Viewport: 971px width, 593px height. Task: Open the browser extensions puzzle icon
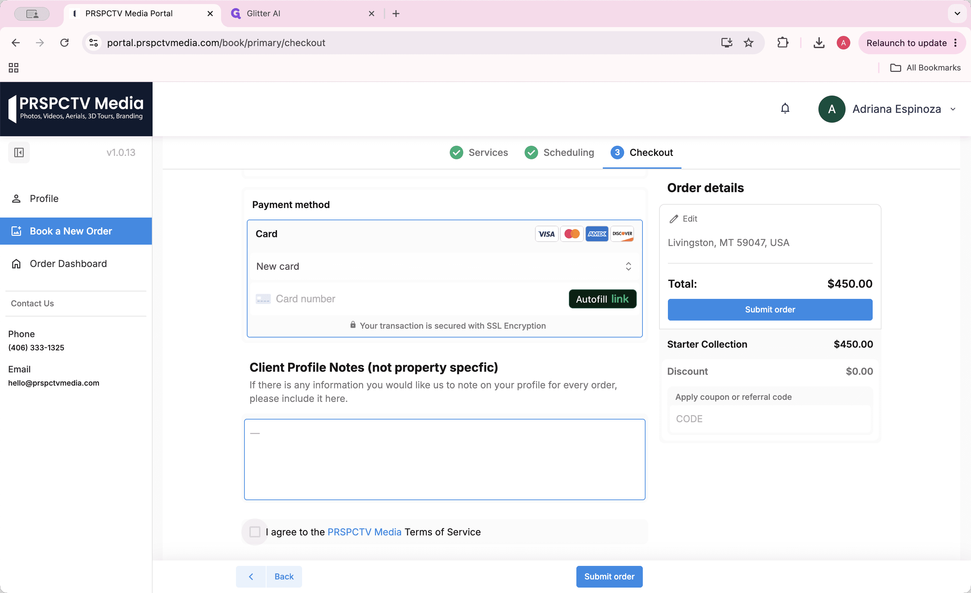point(782,42)
